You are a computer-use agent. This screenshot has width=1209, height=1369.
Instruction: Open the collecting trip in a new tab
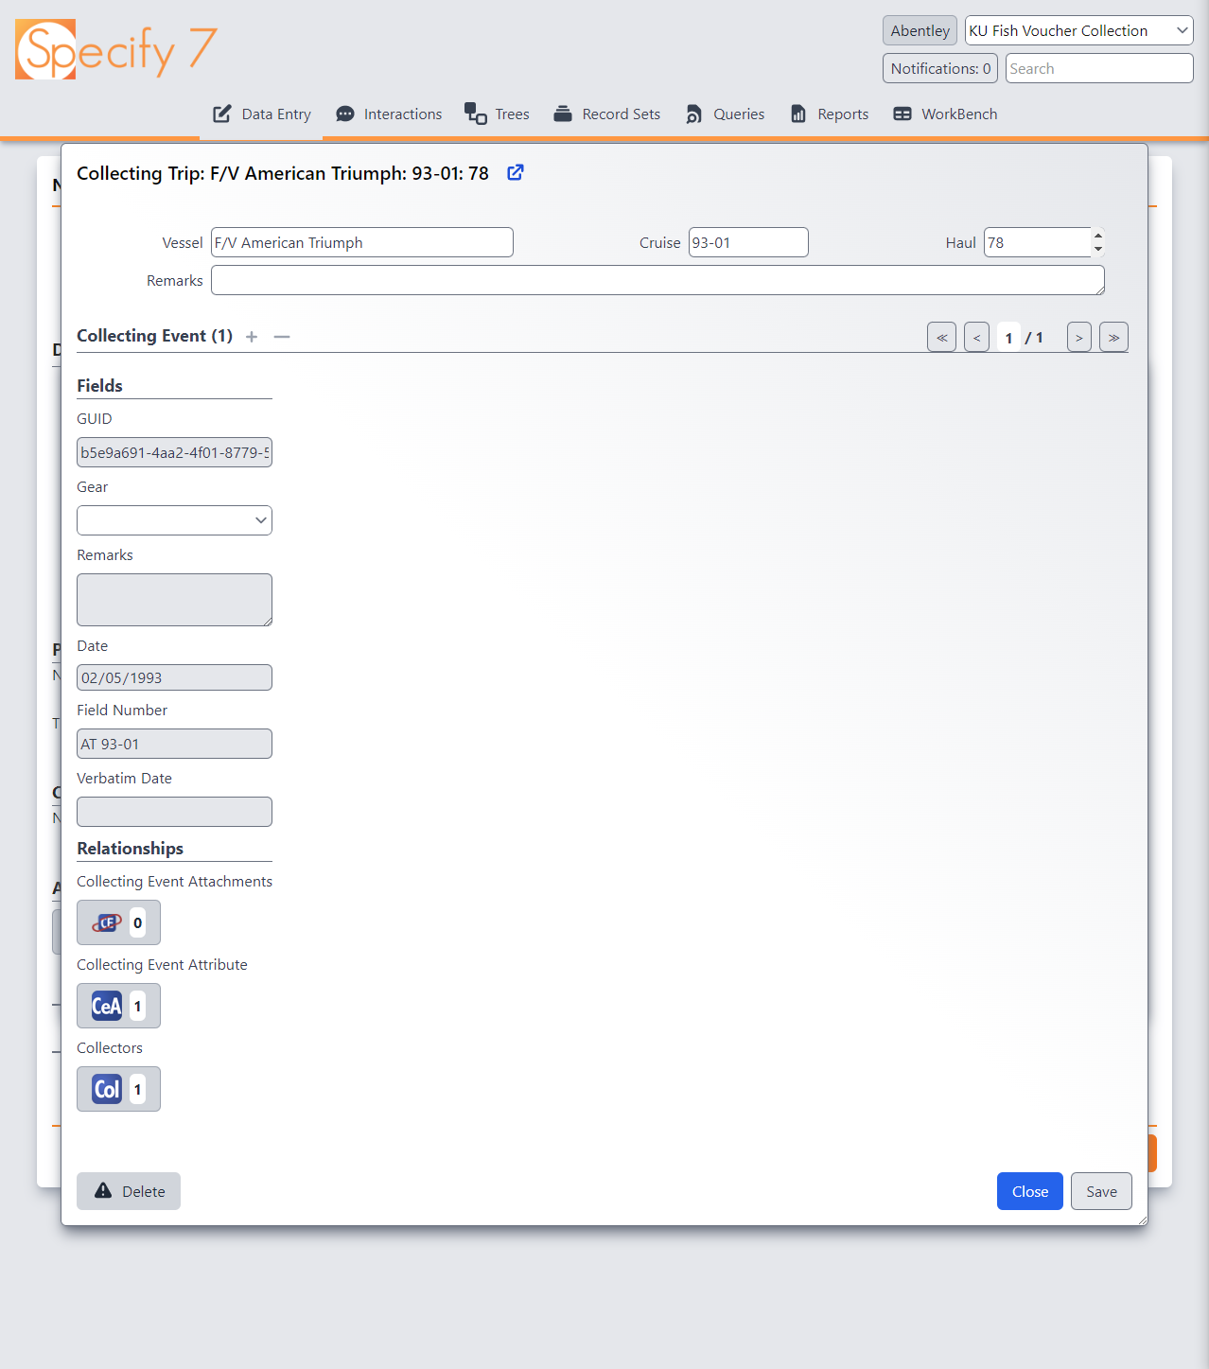click(515, 173)
